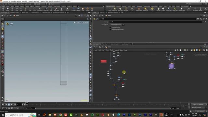Open the Group field dropdown arrow
The image size is (208, 117).
(x=203, y=22)
